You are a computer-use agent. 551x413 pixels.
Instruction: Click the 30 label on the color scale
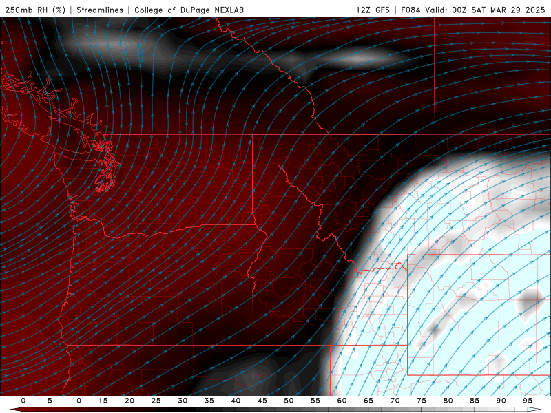(183, 401)
